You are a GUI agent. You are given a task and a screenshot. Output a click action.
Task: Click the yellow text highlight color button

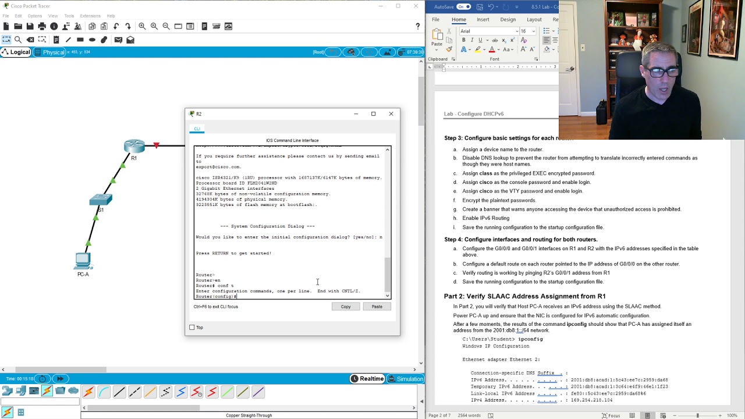477,49
